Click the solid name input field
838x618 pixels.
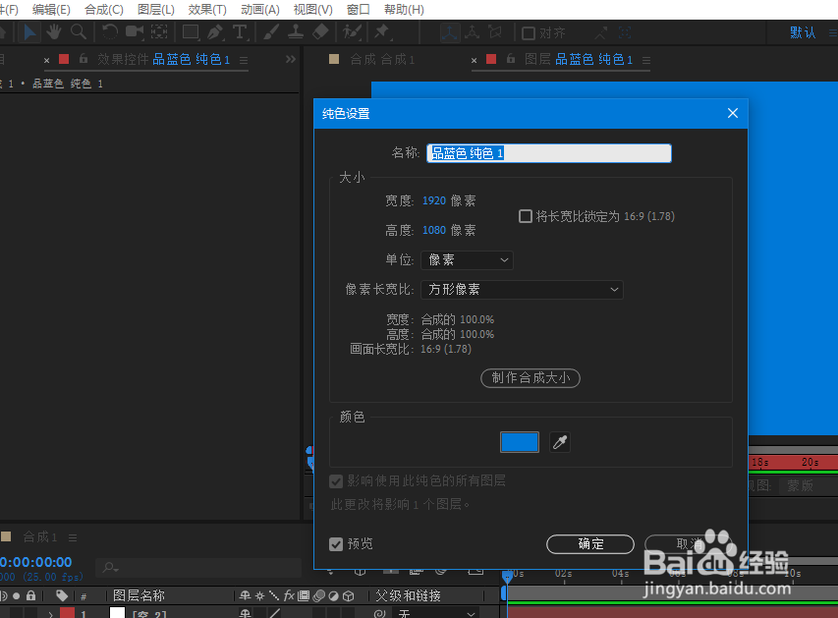pos(548,152)
